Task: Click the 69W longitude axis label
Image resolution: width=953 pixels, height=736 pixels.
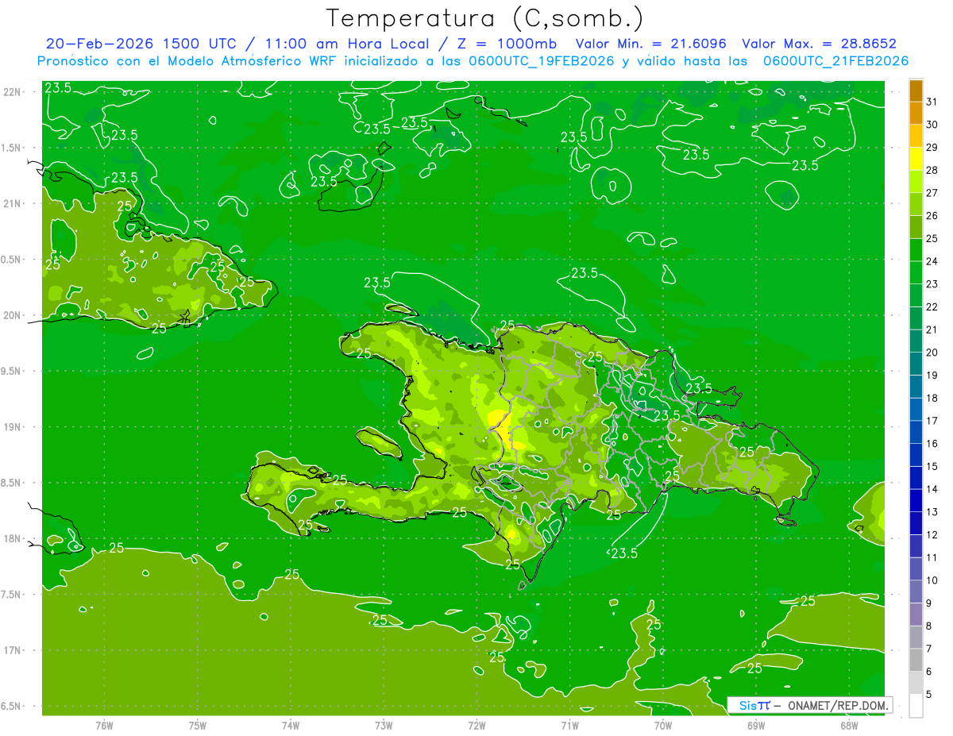Action: click(756, 726)
